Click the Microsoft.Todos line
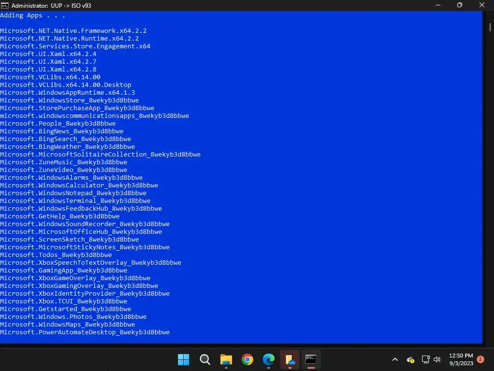Screen dimensions: 494x371 pyautogui.click(x=56, y=255)
